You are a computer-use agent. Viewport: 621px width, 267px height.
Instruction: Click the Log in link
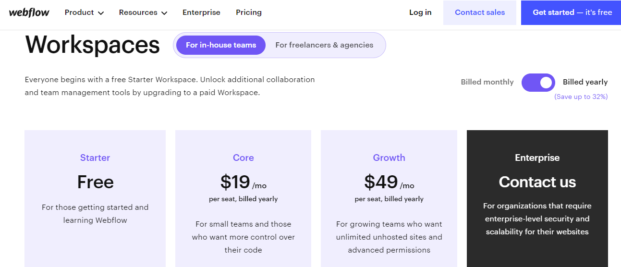click(x=420, y=12)
